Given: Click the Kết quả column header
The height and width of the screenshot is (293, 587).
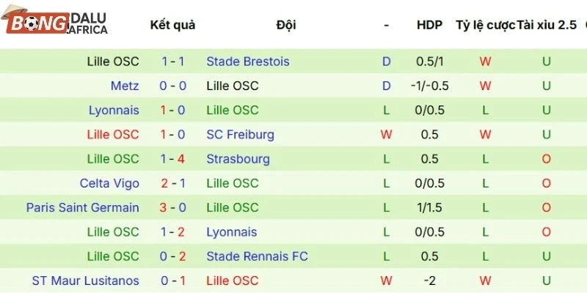Looking at the screenshot, I should coord(172,25).
